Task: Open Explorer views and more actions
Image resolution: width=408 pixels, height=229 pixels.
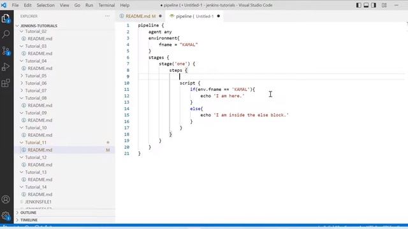Action: coord(107,16)
